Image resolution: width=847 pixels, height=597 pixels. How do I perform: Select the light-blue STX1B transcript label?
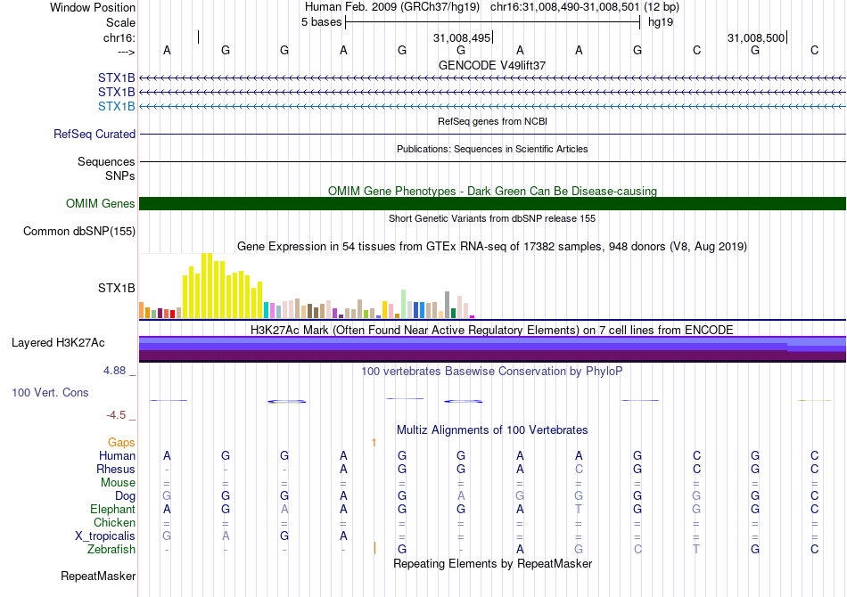[117, 106]
